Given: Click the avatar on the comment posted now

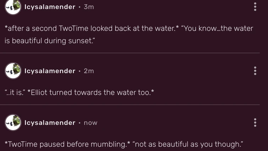Looking at the screenshot, I should pos(13,123).
